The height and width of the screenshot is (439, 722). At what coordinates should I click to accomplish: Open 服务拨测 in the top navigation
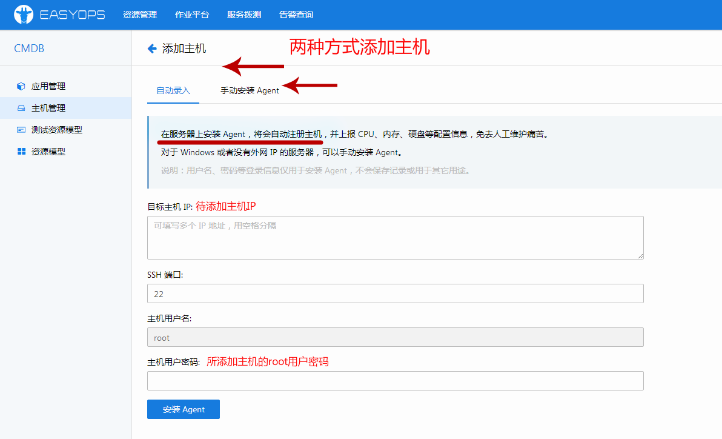click(x=243, y=14)
